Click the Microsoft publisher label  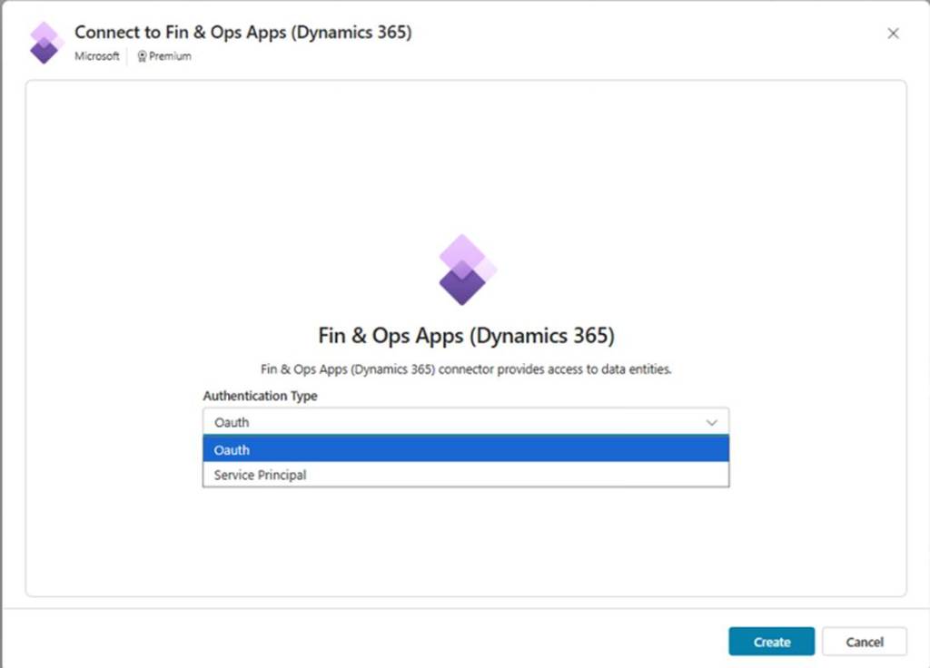tap(96, 56)
